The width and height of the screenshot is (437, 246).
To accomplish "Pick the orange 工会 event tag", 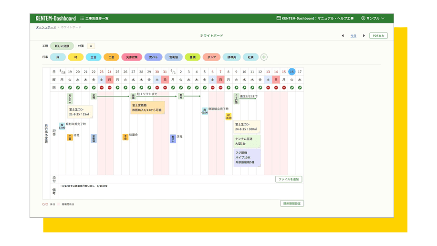I will coord(111,57).
